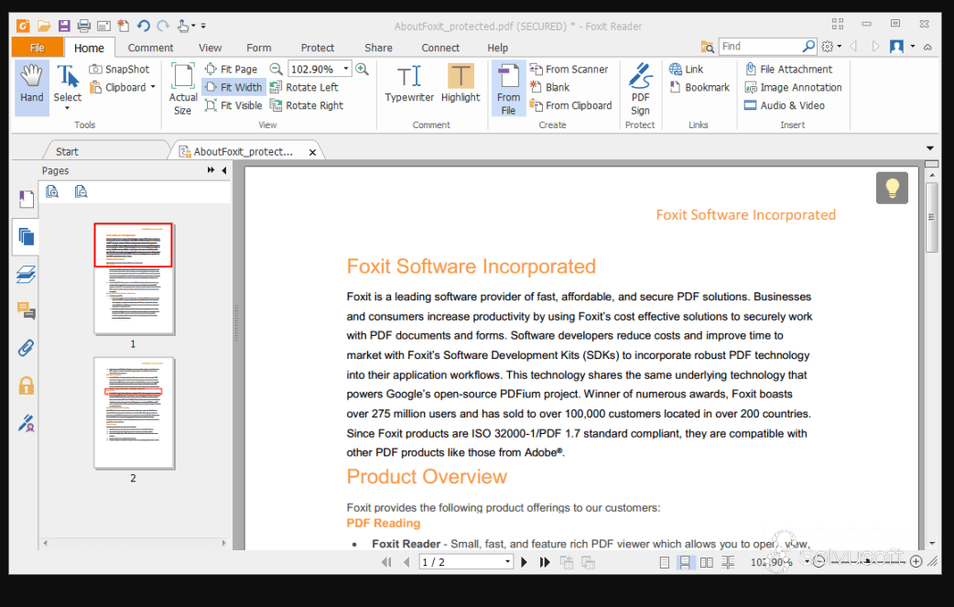Viewport: 954px width, 607px height.
Task: Take a SnapShot of the page
Action: [119, 70]
